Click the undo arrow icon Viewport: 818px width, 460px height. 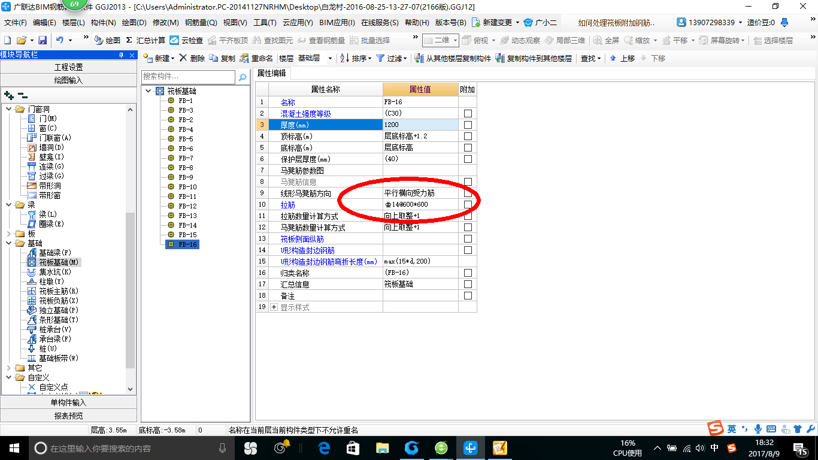click(x=60, y=40)
